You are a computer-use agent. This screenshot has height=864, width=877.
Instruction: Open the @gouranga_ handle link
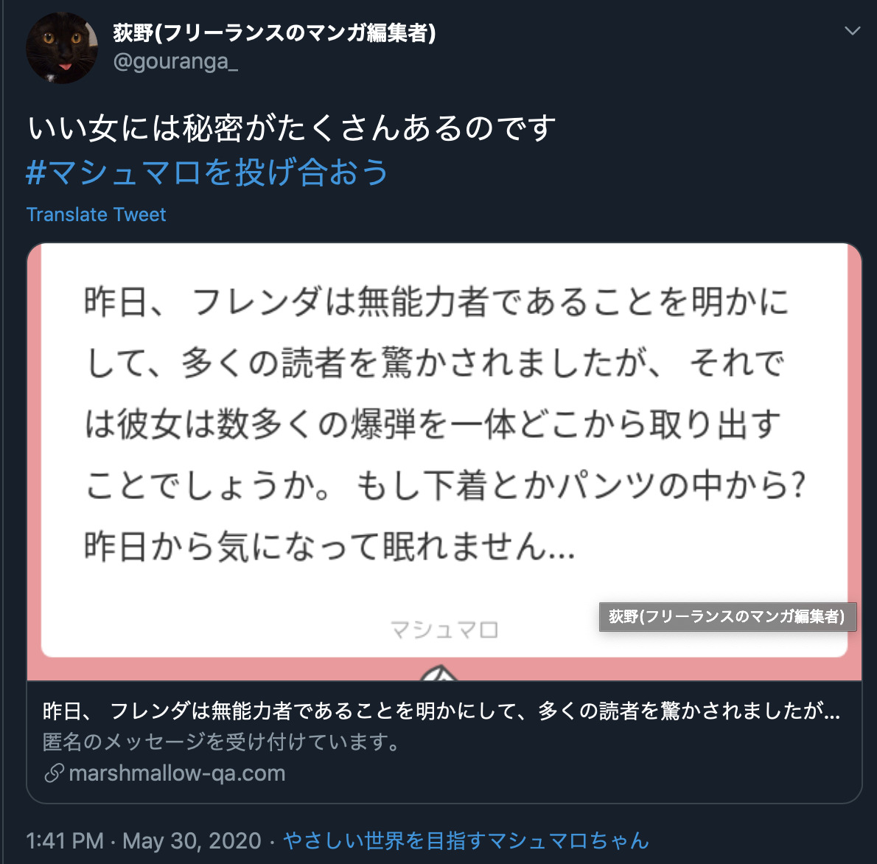[x=175, y=61]
